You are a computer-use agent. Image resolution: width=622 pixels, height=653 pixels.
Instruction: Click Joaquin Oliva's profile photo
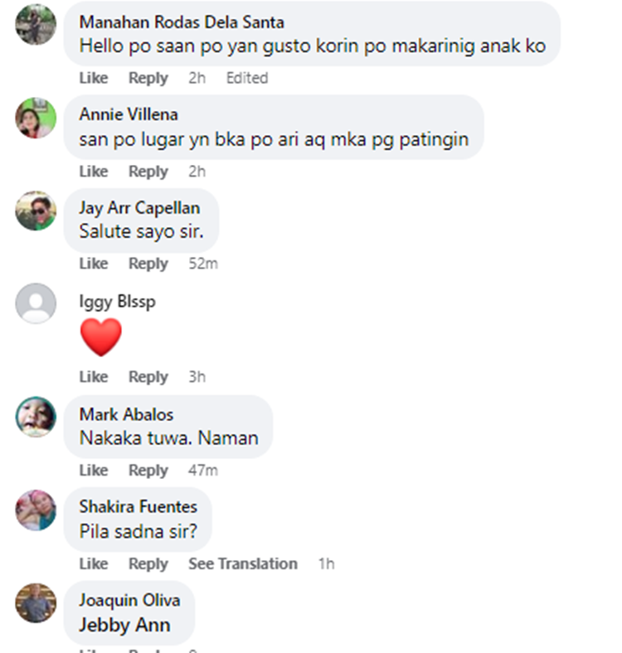click(x=36, y=603)
